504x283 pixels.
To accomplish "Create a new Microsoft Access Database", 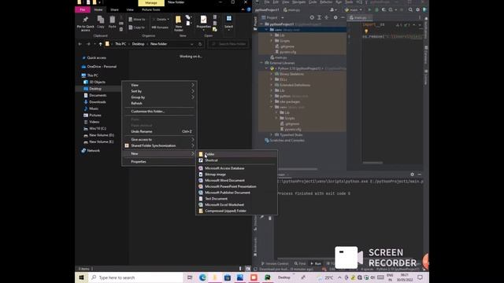I will (x=236, y=168).
